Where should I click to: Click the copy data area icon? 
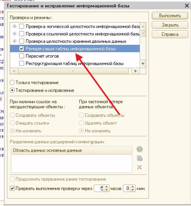click(x=140, y=158)
